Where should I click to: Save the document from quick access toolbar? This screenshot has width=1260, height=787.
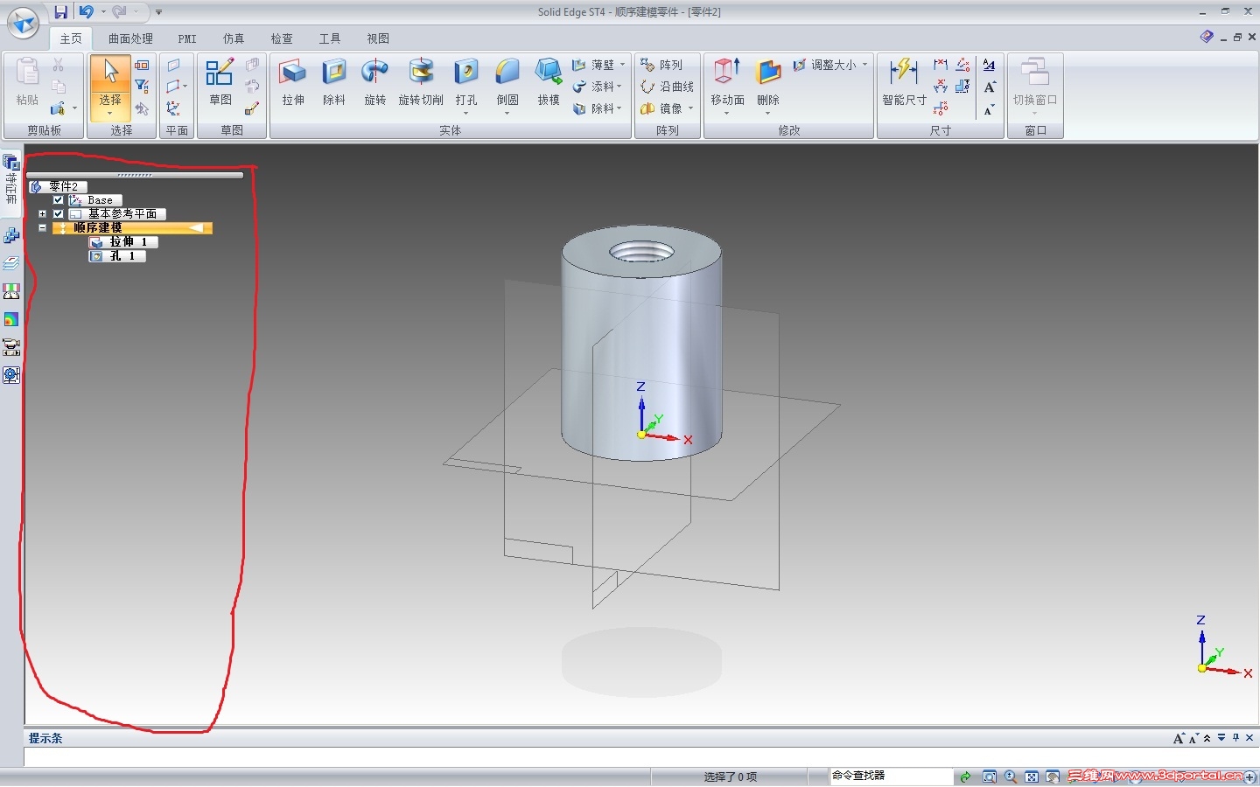click(60, 12)
